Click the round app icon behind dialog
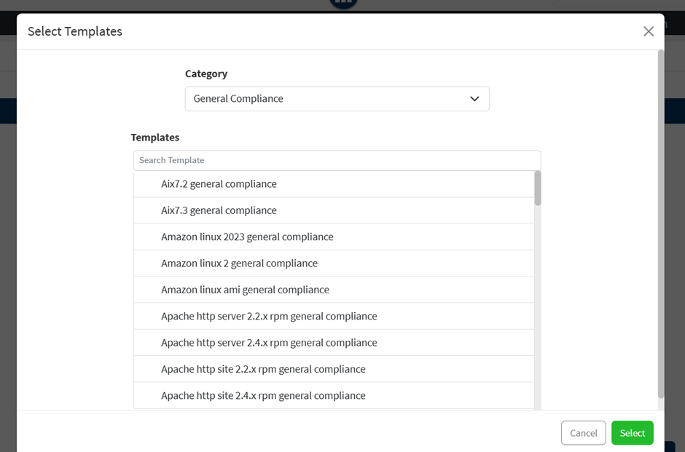685x452 pixels. tap(343, 4)
